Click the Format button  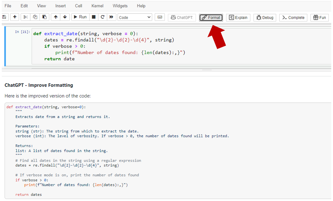pyautogui.click(x=211, y=18)
